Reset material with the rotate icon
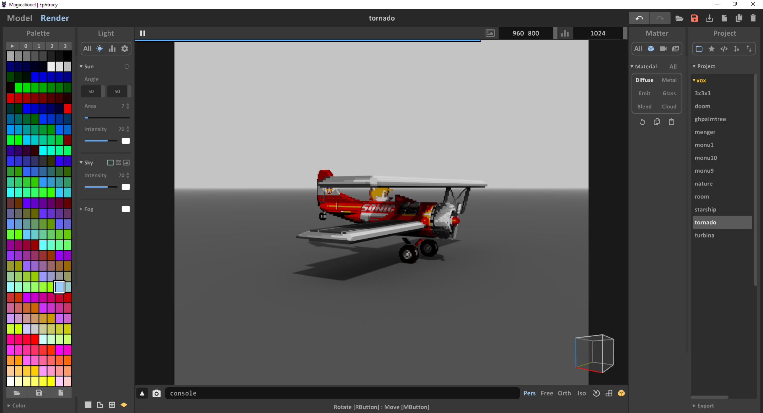This screenshot has height=413, width=763. pos(642,122)
